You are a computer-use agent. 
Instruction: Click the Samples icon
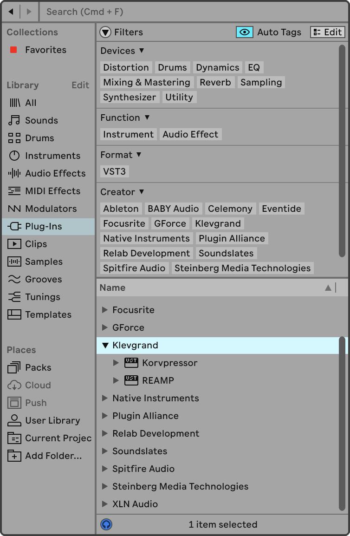click(14, 262)
